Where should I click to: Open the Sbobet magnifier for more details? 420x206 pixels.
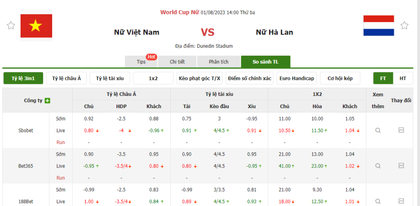pyautogui.click(x=378, y=130)
